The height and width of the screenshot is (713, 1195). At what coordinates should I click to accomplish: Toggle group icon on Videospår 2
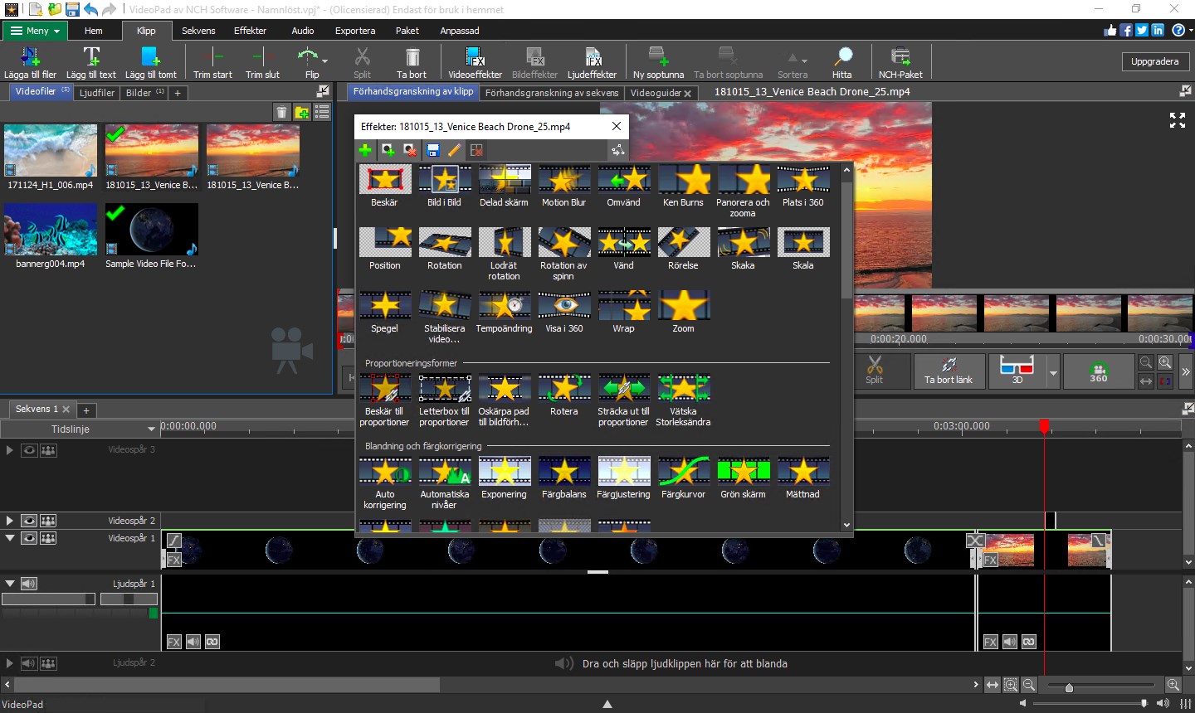pos(48,521)
